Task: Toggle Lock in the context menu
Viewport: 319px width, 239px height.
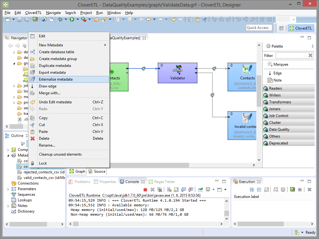Action: (x=43, y=163)
